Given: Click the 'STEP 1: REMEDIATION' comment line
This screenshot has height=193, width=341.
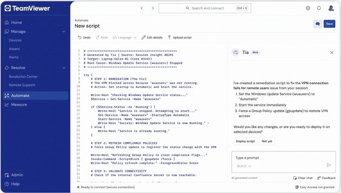Looking at the screenshot, I should point(119,79).
